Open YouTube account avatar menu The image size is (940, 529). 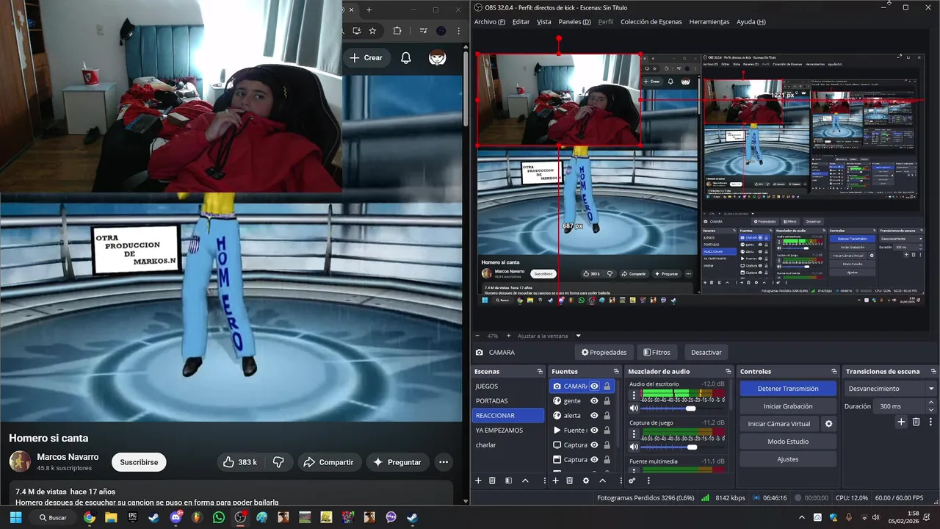coord(438,57)
